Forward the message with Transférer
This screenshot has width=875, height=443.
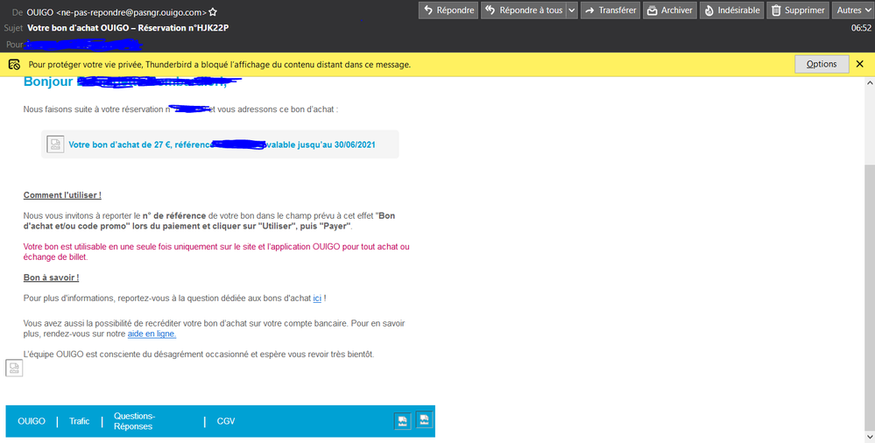[x=610, y=10]
